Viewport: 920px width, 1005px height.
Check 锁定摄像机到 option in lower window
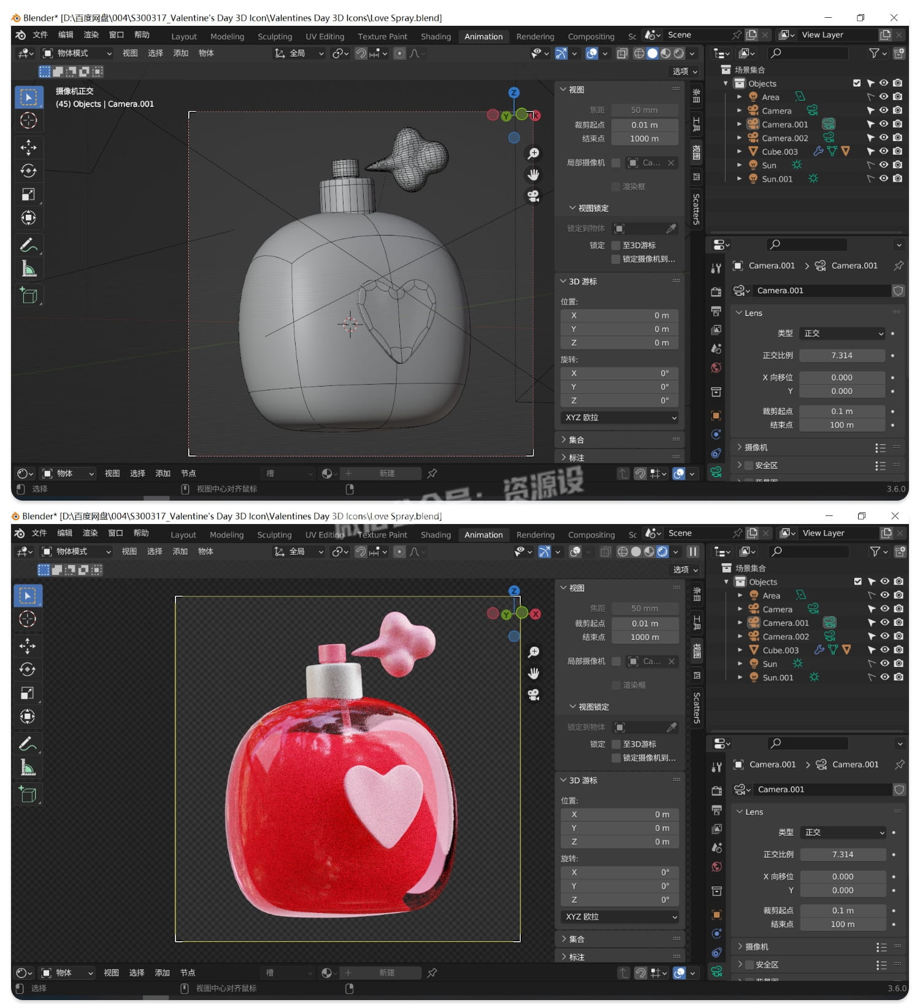(x=616, y=758)
